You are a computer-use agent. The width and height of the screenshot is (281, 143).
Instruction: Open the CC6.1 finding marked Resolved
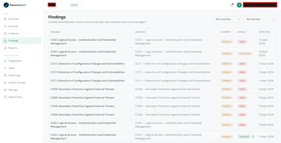point(162,137)
